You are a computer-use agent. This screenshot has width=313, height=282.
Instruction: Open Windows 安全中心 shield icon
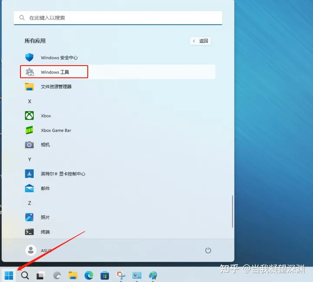30,57
